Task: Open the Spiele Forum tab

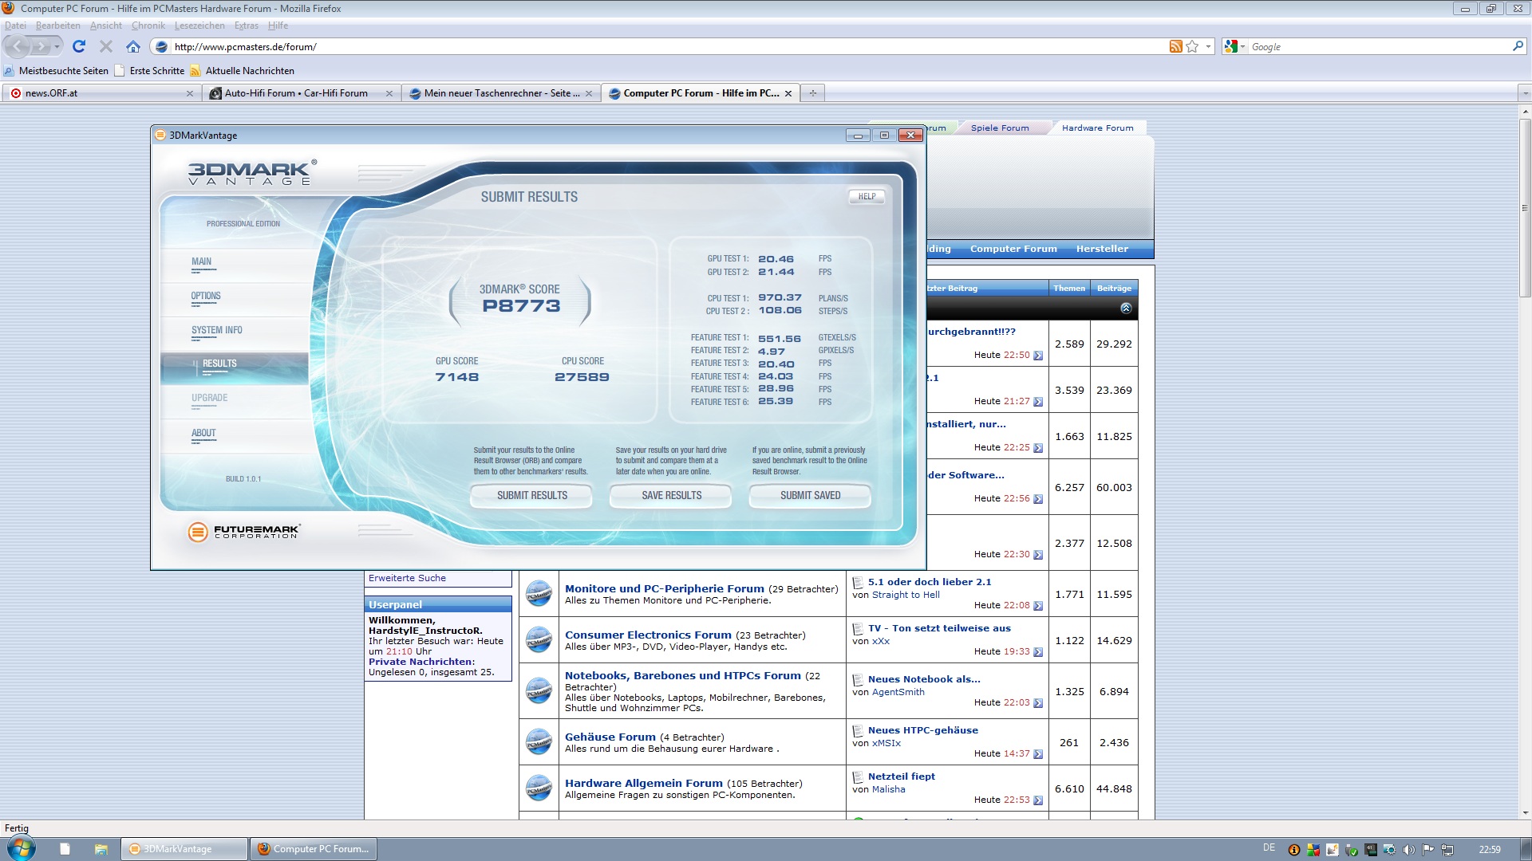Action: [999, 128]
